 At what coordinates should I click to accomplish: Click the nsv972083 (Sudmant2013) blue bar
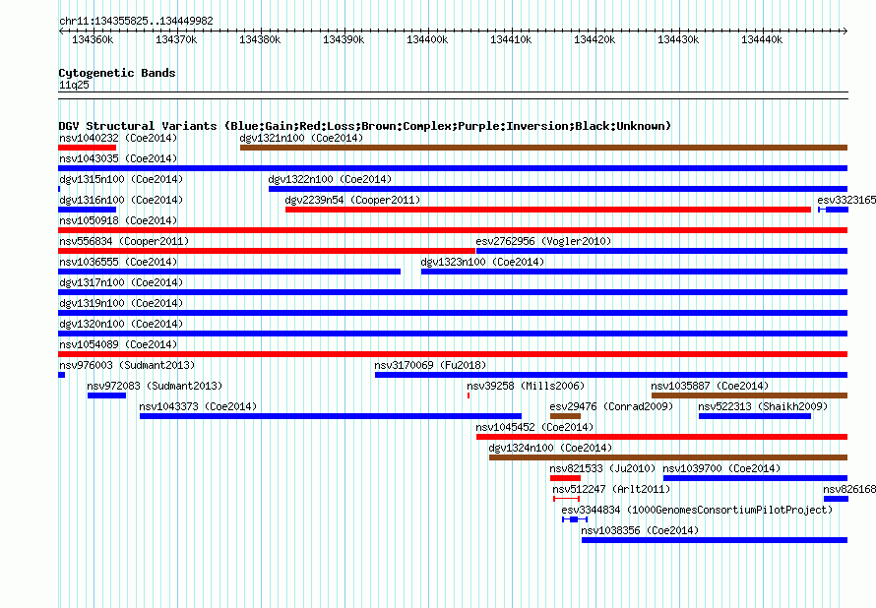coord(106,395)
